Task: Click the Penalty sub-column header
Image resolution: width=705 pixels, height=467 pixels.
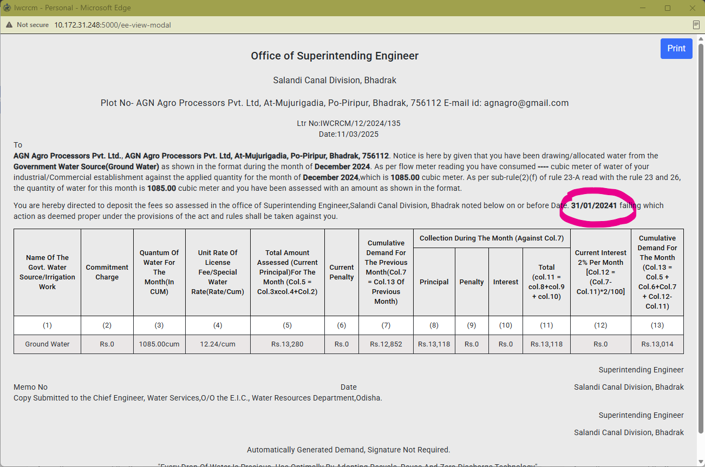Action: [472, 282]
